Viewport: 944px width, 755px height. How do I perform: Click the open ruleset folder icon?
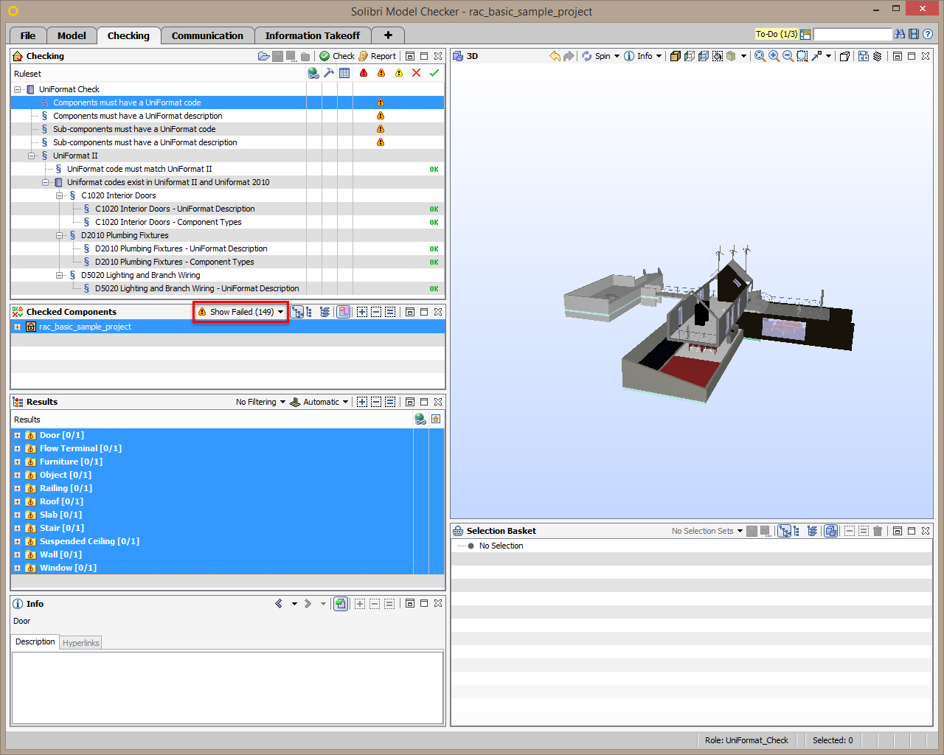click(x=263, y=56)
